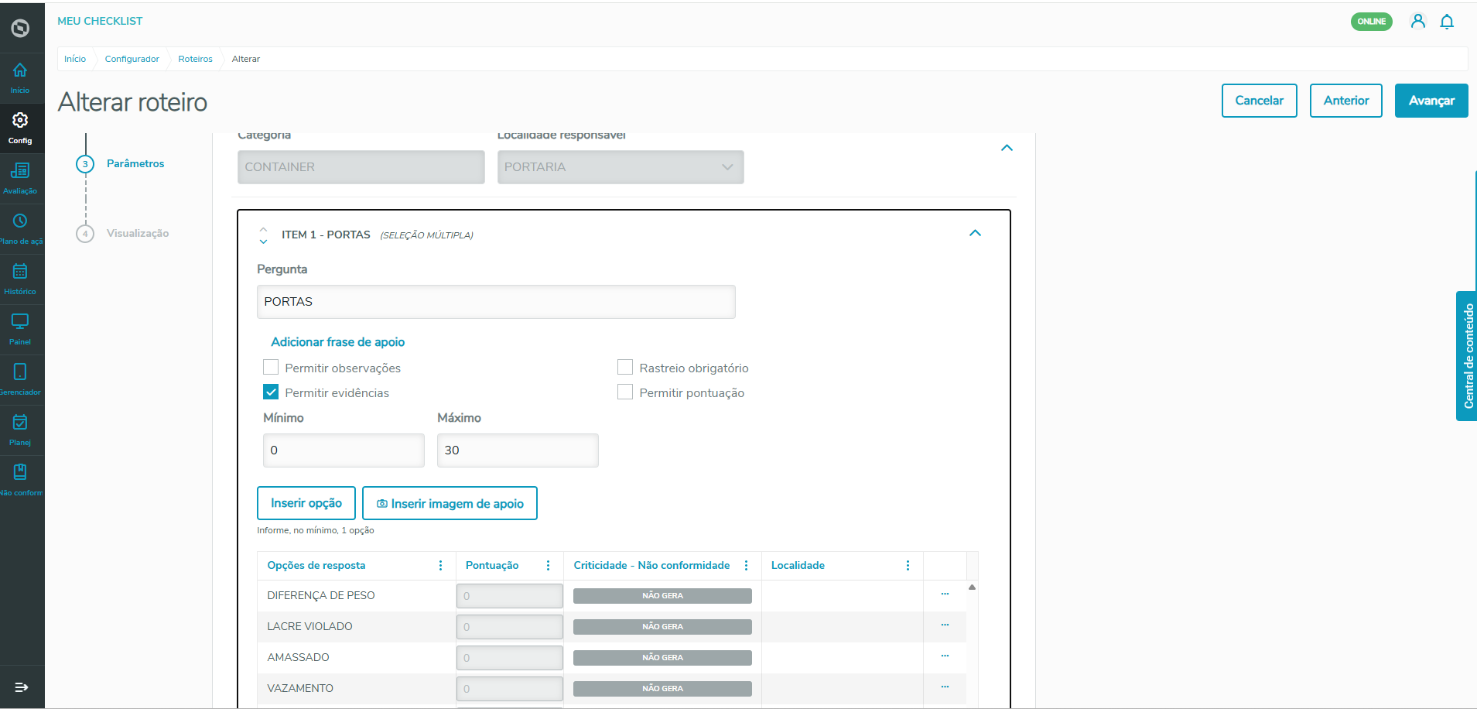Click Pontuação field for VAZAMENTO
The width and height of the screenshot is (1477, 709).
point(510,689)
